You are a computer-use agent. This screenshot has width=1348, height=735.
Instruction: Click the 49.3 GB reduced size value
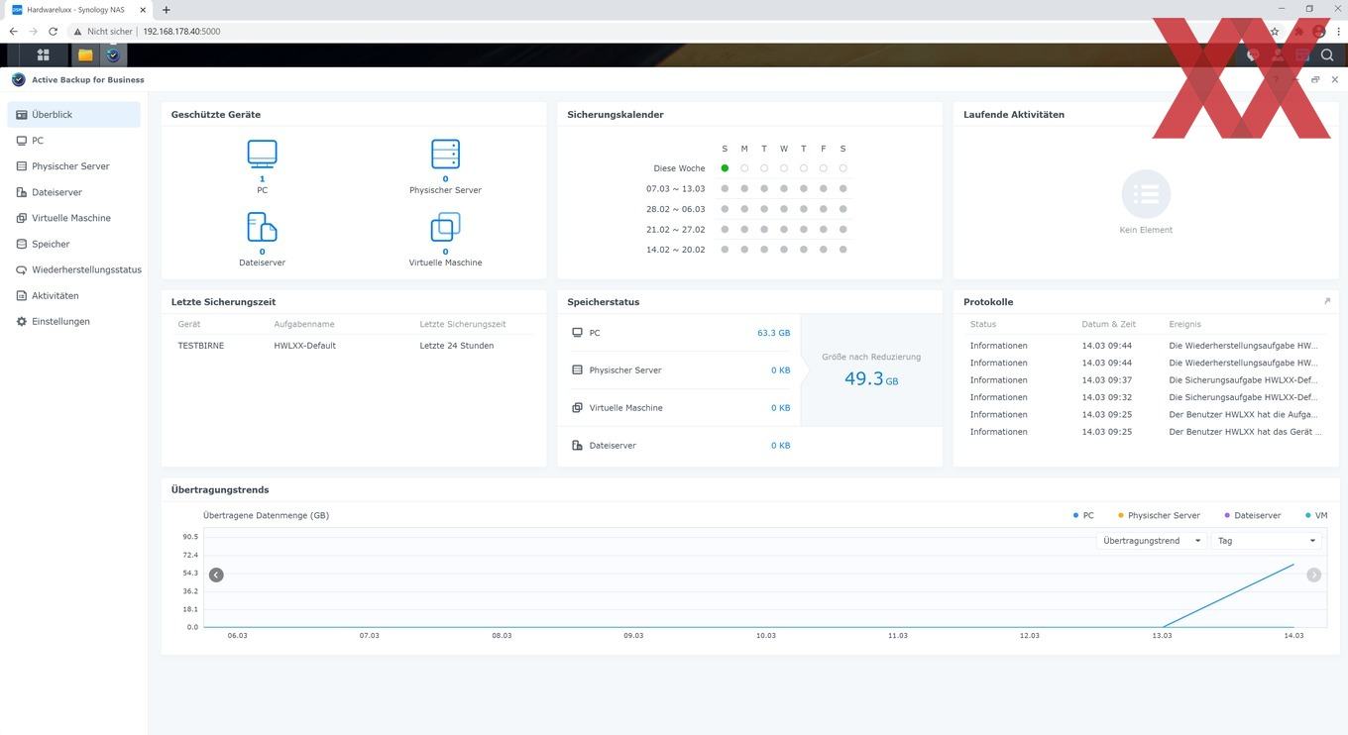(871, 378)
